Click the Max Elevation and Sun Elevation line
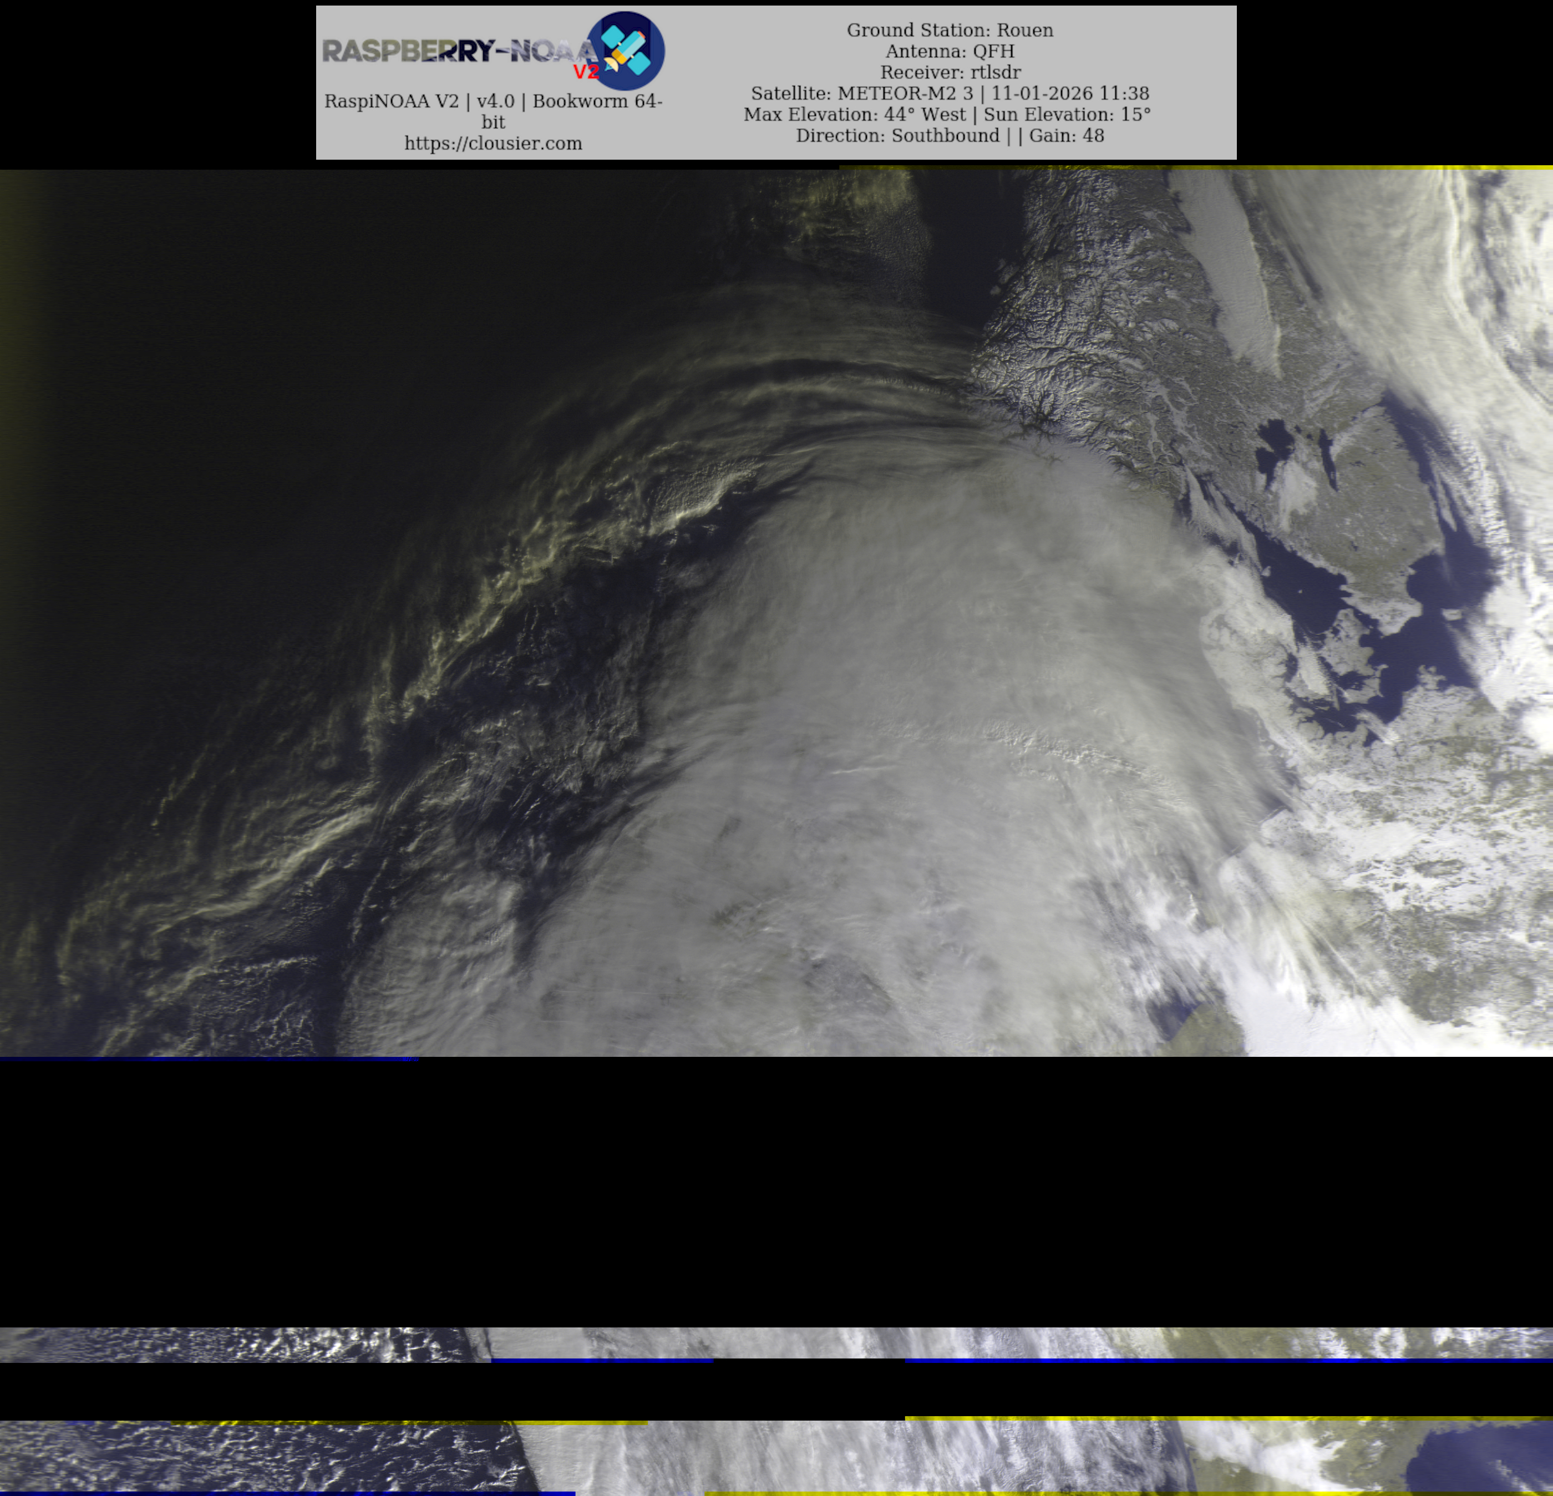 [x=947, y=115]
